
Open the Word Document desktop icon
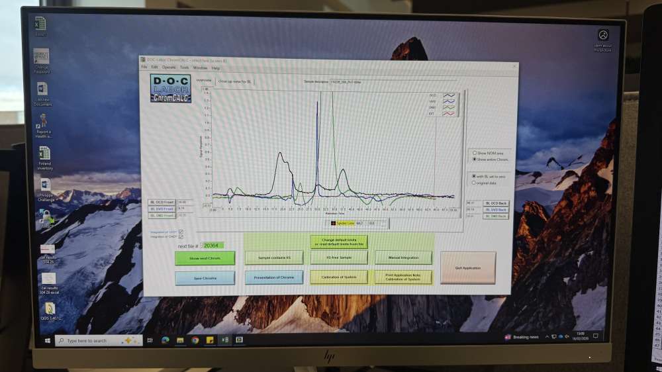(42, 94)
